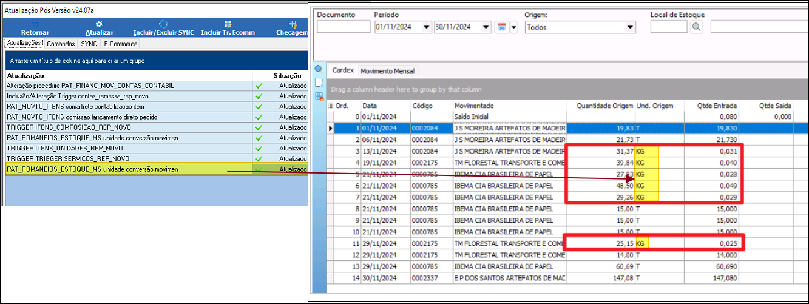Open the E-Commerce tab

121,44
